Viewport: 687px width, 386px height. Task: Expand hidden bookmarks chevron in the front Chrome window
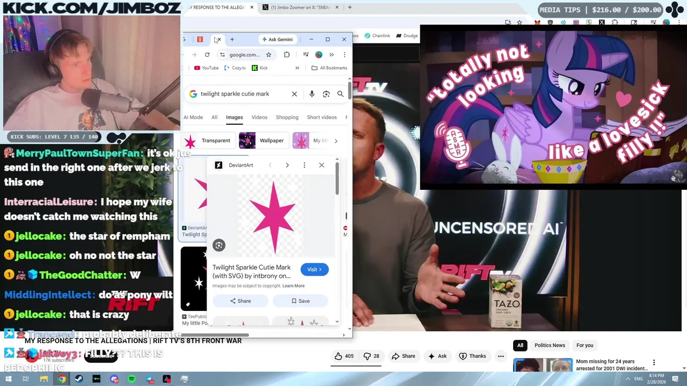[x=297, y=68]
